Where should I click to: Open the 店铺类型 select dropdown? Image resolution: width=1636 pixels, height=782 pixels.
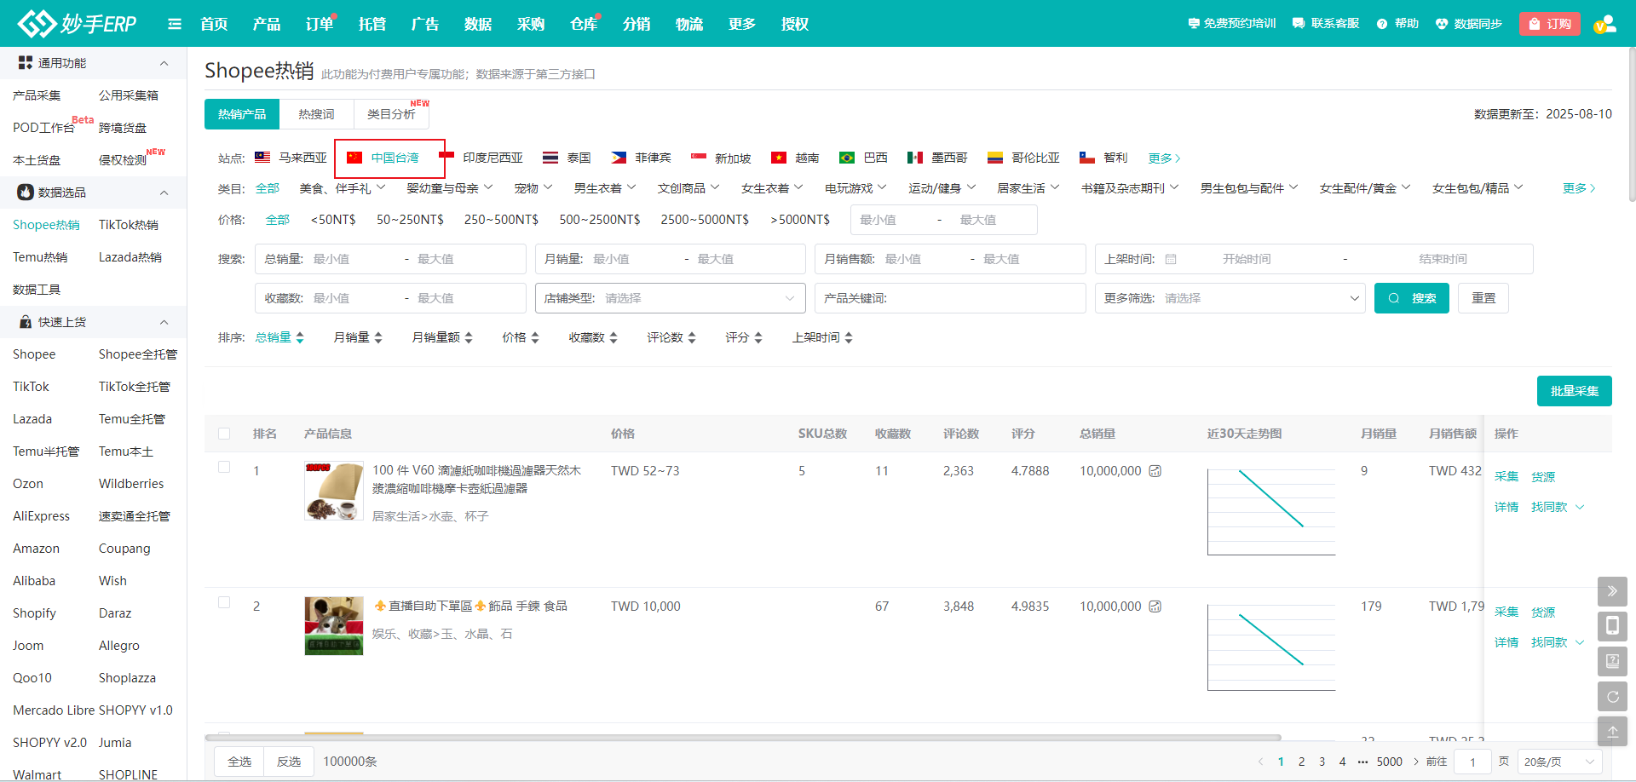coord(671,298)
